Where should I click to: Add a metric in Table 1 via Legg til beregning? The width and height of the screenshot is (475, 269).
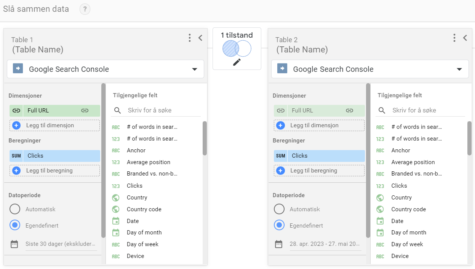54,171
